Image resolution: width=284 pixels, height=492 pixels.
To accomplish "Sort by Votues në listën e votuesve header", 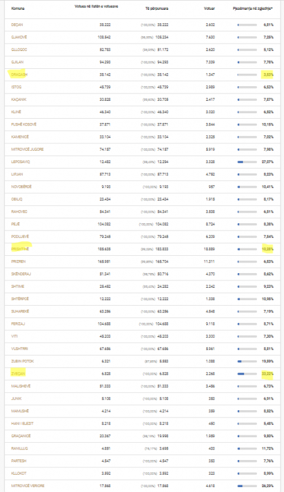I will click(96, 7).
